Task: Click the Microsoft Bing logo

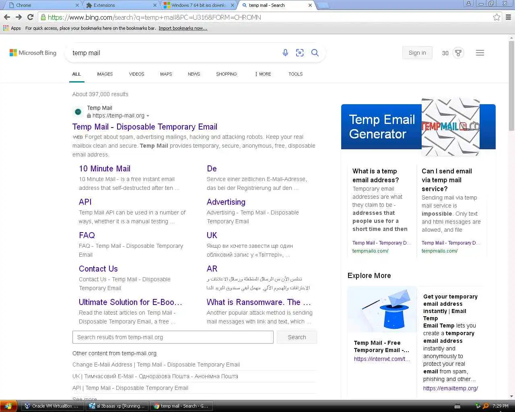Action: click(33, 53)
